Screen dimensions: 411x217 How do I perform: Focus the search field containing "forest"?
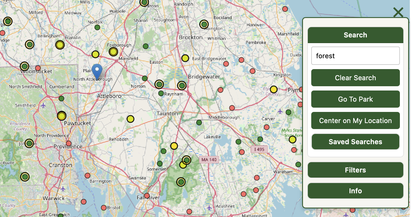[x=355, y=56]
